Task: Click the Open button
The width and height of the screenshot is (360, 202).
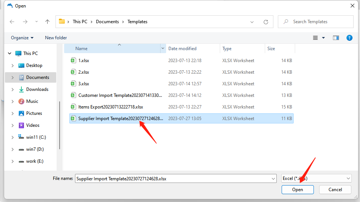Action: 297,190
